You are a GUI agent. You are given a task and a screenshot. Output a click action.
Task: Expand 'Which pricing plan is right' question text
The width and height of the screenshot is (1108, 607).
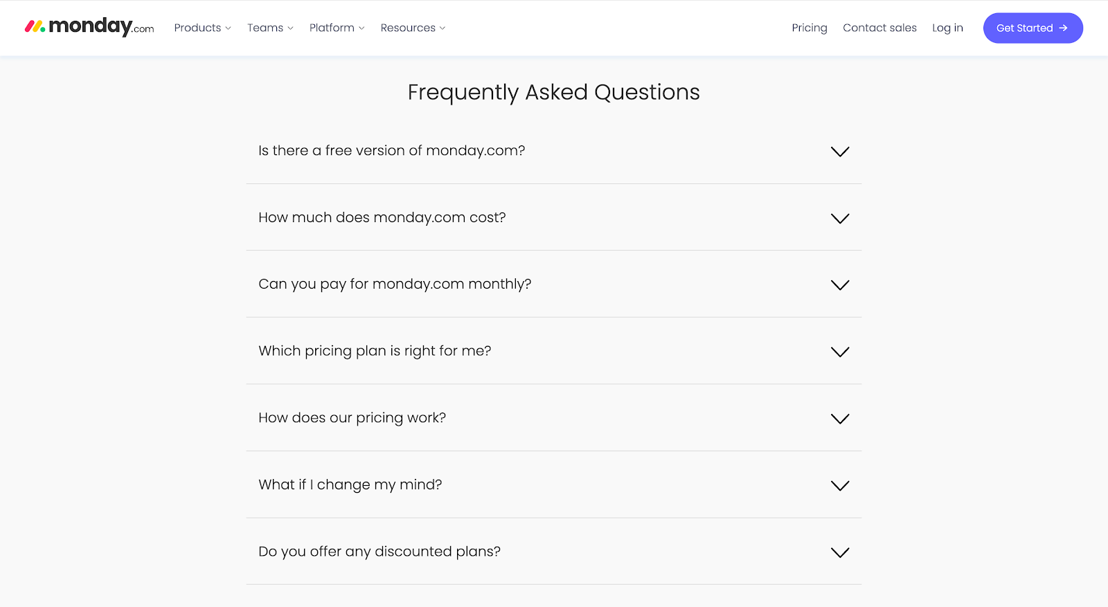[375, 351]
